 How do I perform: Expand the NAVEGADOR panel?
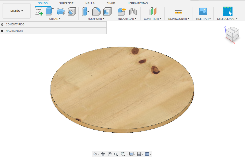pos(3,30)
